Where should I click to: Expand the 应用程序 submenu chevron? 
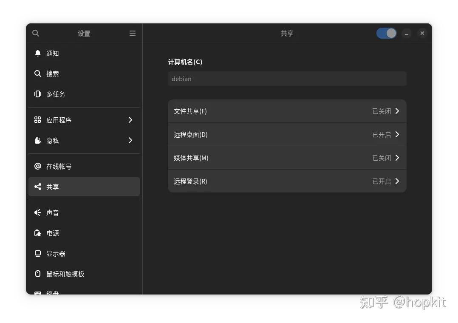tap(130, 120)
